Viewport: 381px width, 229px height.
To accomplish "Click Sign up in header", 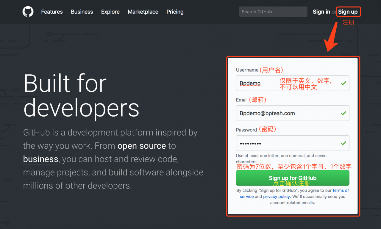I will (x=348, y=12).
